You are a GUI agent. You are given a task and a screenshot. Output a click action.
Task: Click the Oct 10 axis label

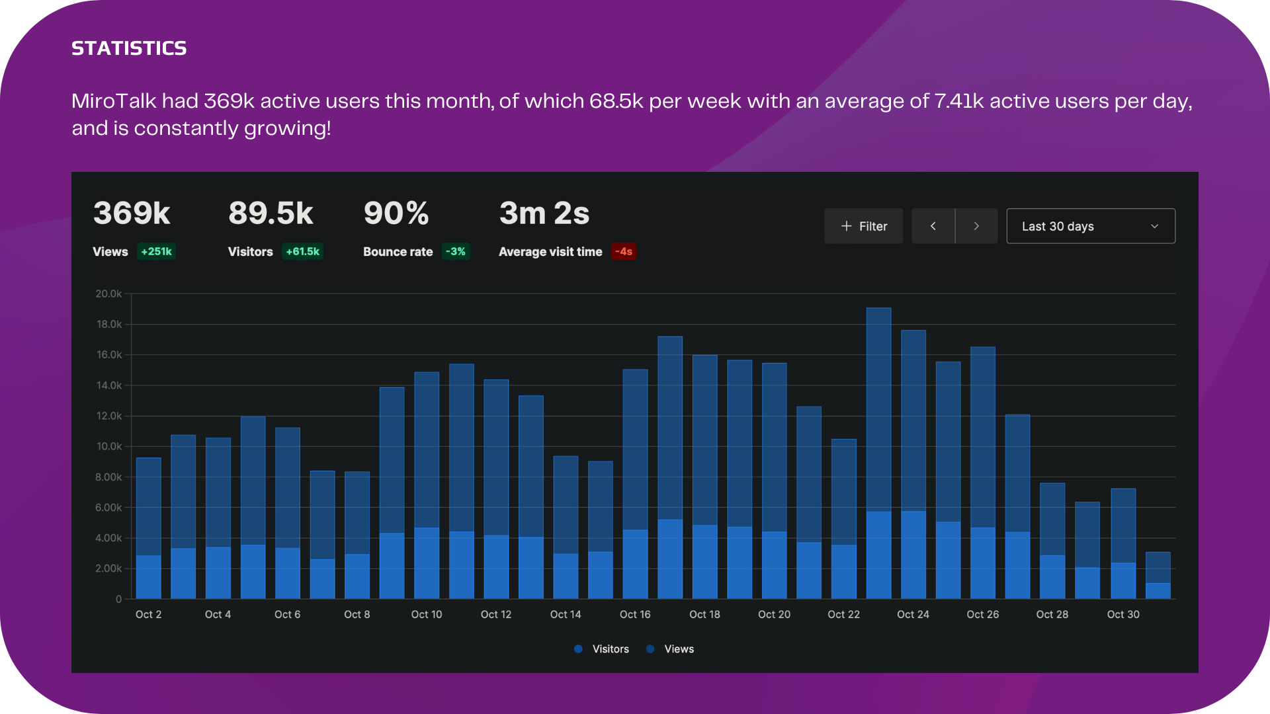427,614
